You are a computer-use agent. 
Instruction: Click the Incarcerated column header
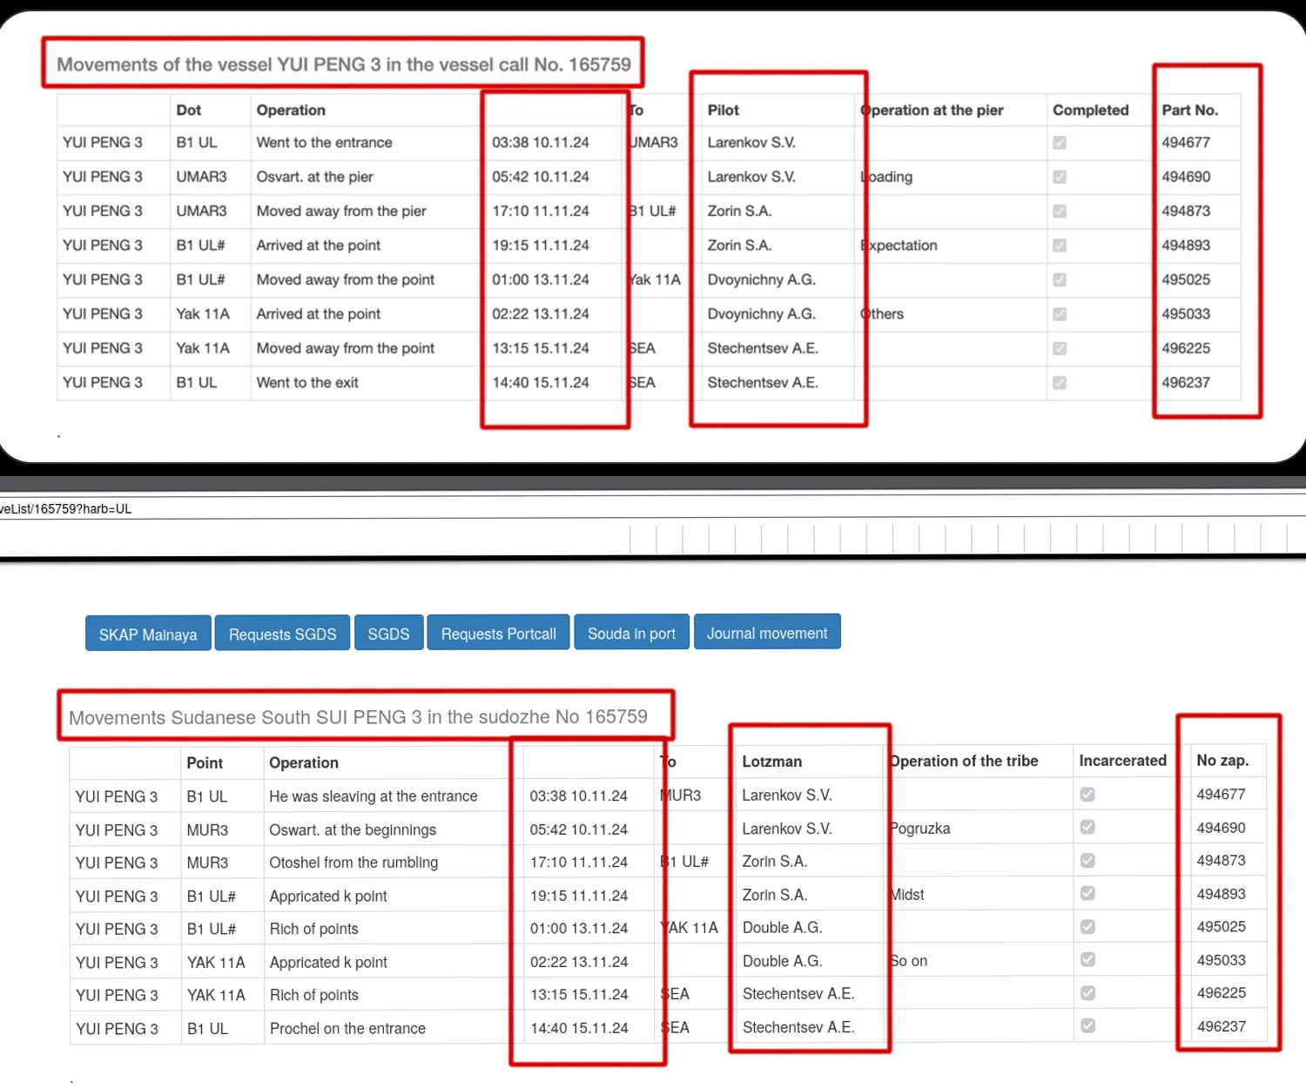click(x=1123, y=761)
